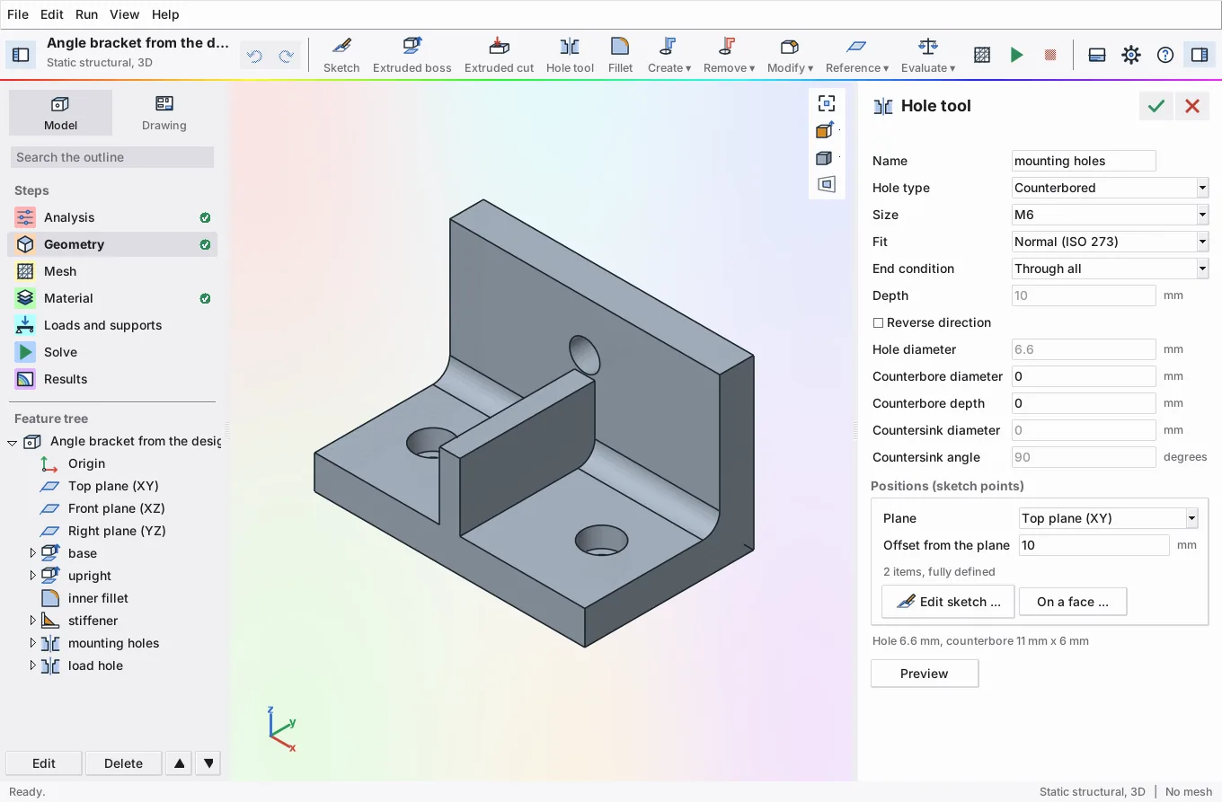Click the orange cube view orientation icon

826,130
